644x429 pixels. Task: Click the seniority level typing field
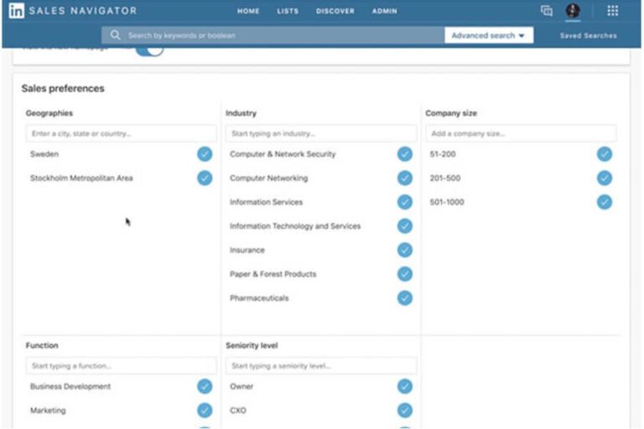click(321, 366)
